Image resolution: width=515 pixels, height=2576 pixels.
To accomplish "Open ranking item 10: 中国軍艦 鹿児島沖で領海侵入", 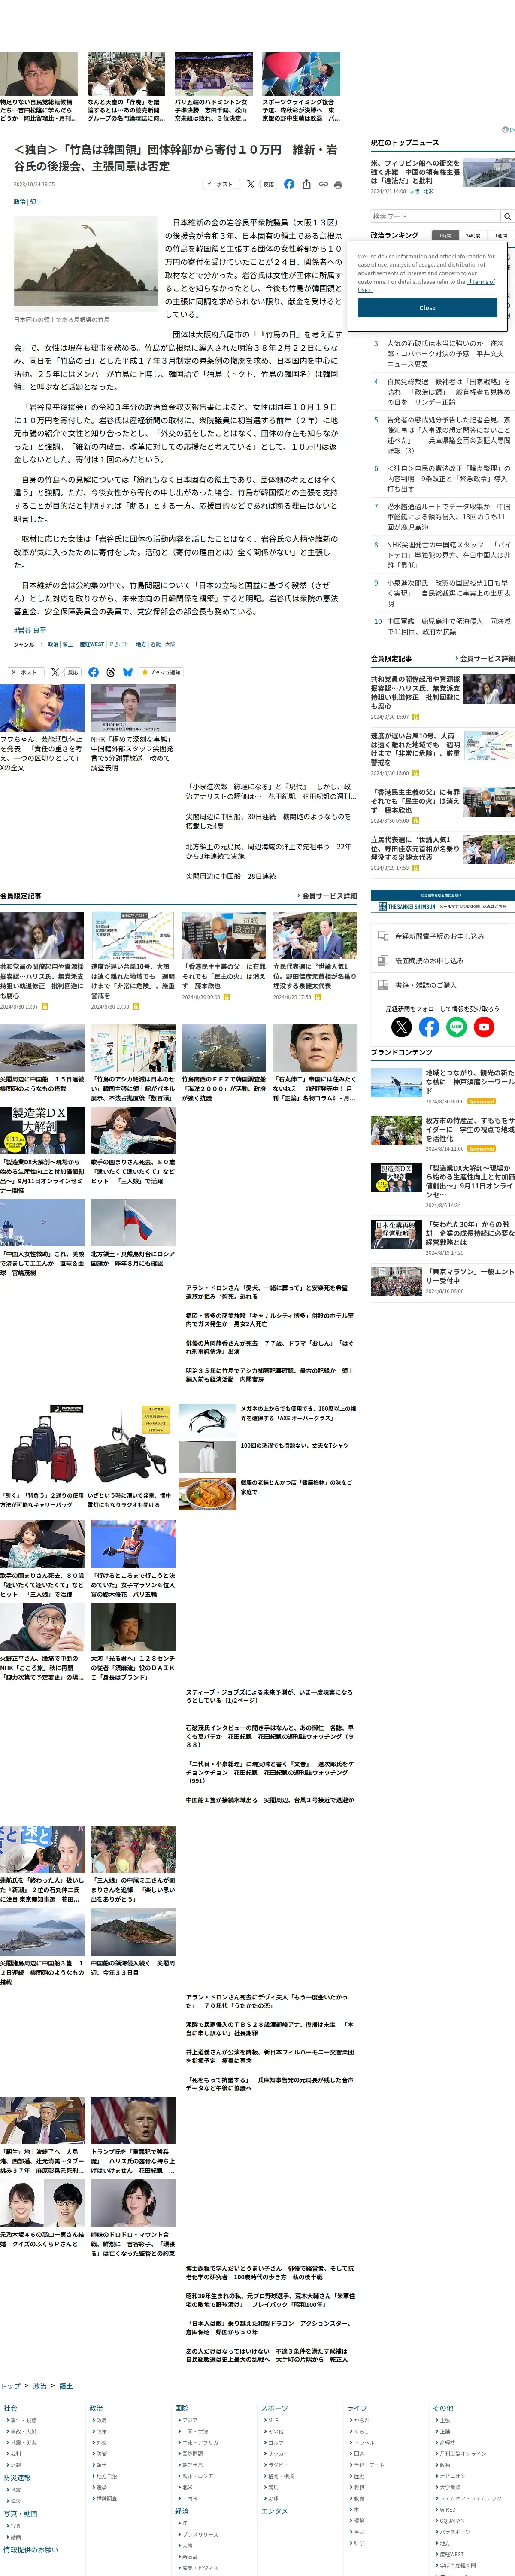I will [x=448, y=626].
